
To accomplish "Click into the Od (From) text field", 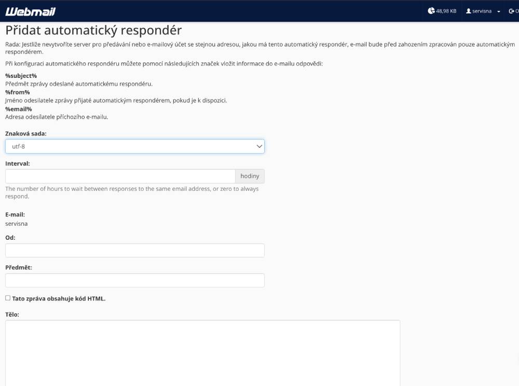I will pyautogui.click(x=134, y=251).
